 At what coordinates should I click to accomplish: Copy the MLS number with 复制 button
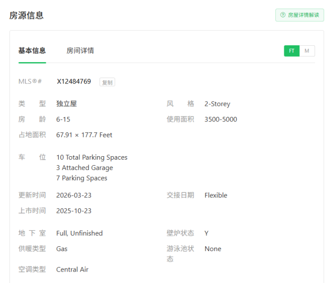click(107, 82)
